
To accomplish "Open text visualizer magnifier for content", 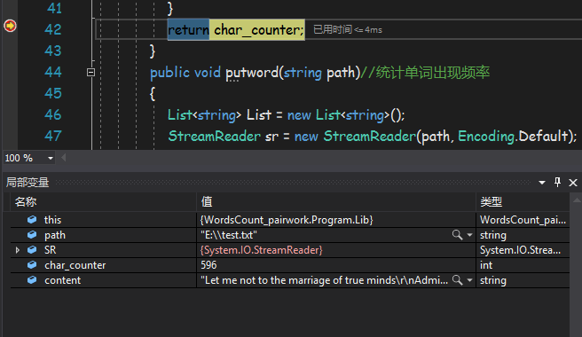I will pos(457,280).
